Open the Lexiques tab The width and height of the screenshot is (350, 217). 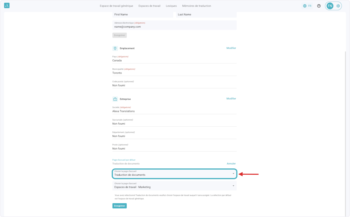pyautogui.click(x=171, y=6)
